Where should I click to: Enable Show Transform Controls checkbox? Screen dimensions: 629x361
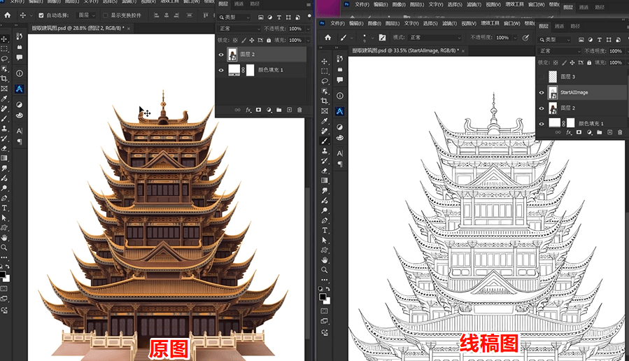click(x=106, y=15)
